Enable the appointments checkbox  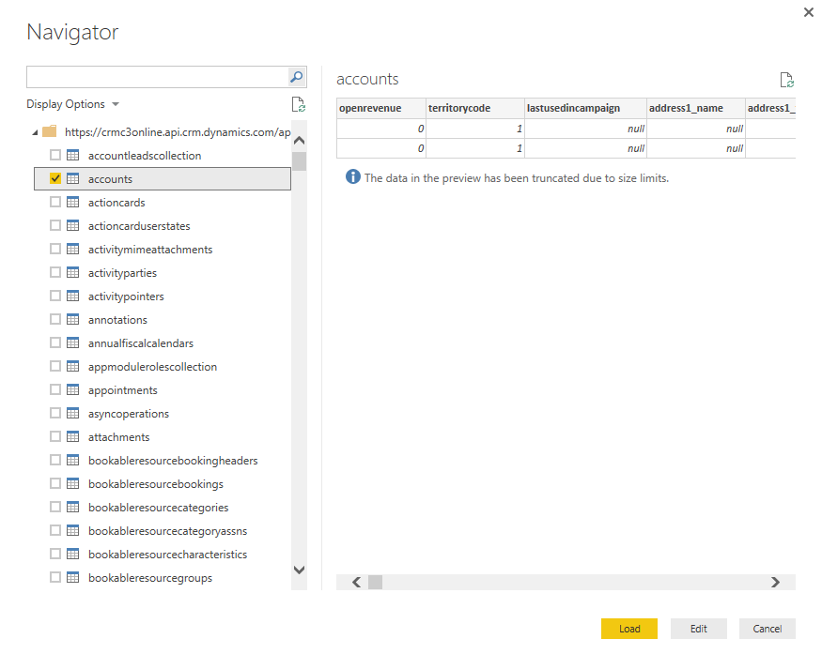point(55,389)
